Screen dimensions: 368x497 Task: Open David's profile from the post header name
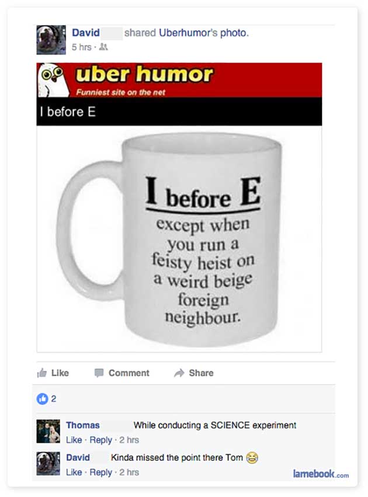pos(86,33)
